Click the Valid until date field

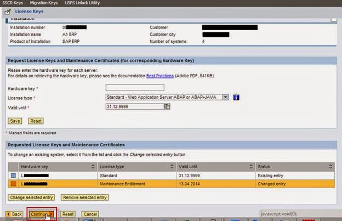tap(135, 106)
